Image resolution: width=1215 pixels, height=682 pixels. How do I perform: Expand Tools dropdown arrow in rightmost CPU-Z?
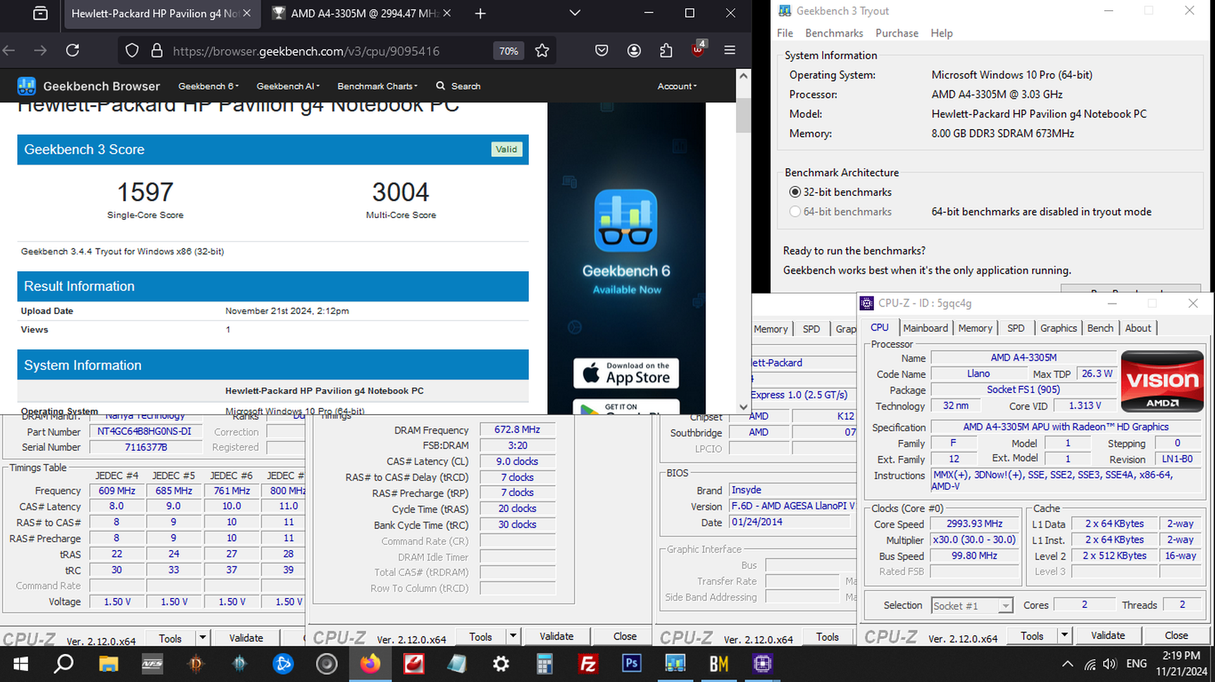click(x=1064, y=635)
